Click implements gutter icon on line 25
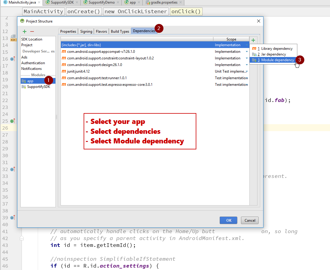This screenshot has width=330, height=270. (13, 121)
